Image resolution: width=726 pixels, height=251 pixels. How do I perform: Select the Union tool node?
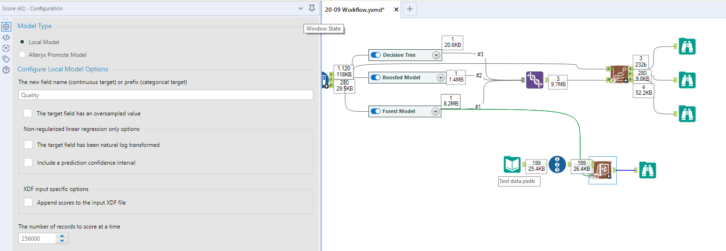535,80
